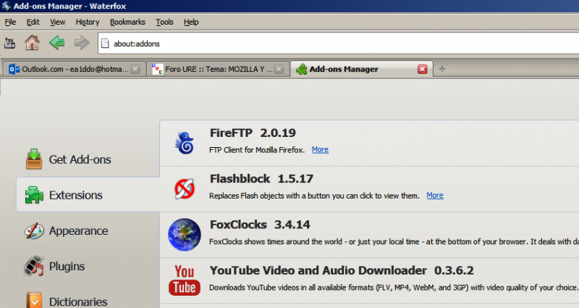Viewport: 579px width, 308px height.
Task: Click the about:addons address field
Action: pos(339,43)
